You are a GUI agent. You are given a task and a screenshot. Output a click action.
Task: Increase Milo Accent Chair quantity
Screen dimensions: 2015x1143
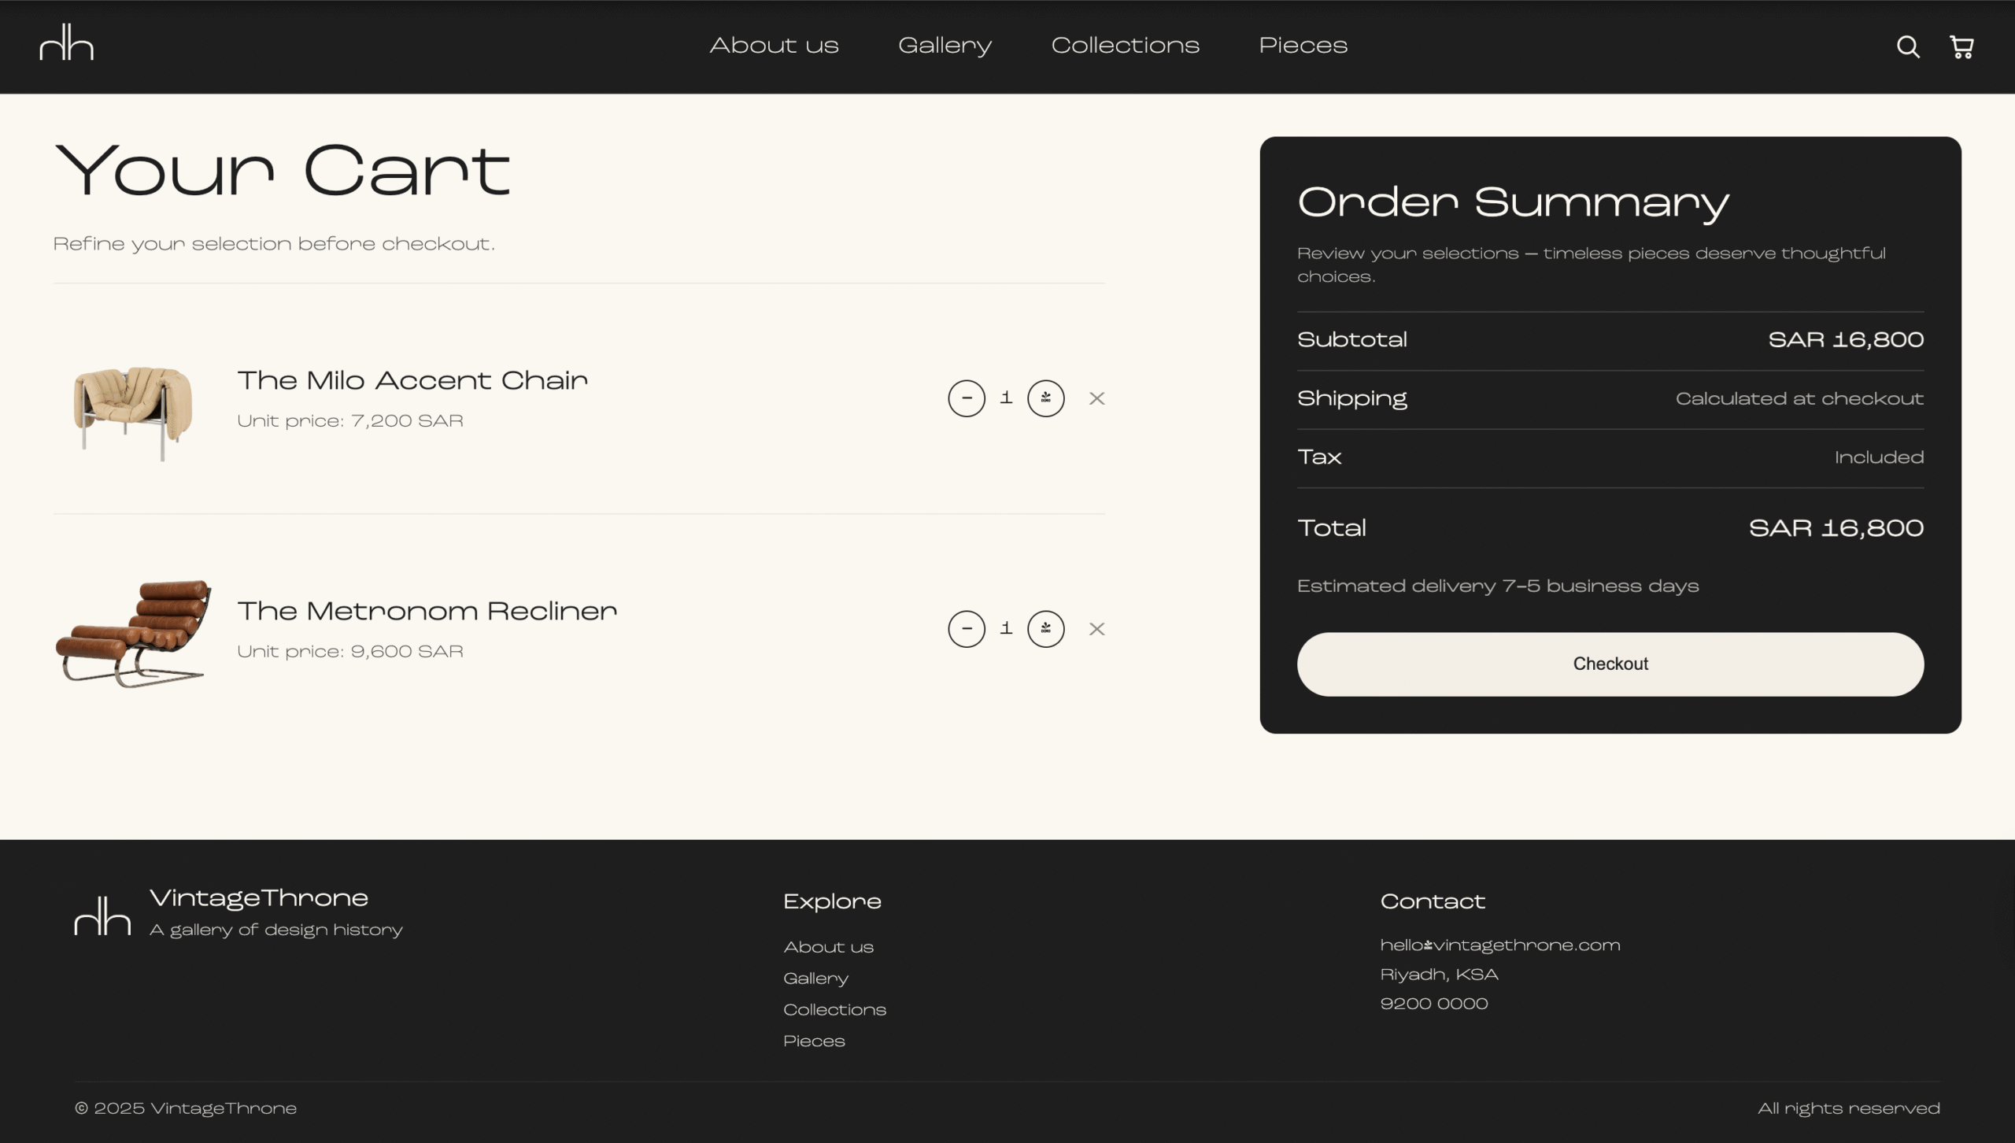pyautogui.click(x=1045, y=398)
